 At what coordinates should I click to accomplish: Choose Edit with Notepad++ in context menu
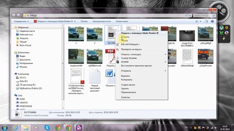tap(141, 44)
